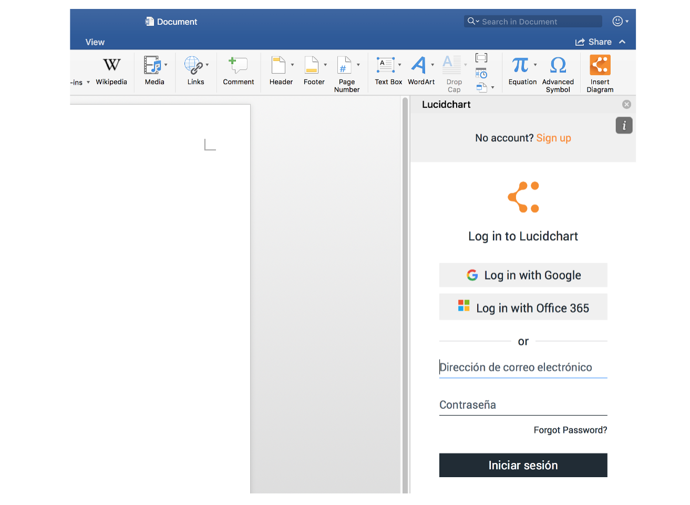690x505 pixels.
Task: Click the WordArt icon
Action: click(419, 65)
